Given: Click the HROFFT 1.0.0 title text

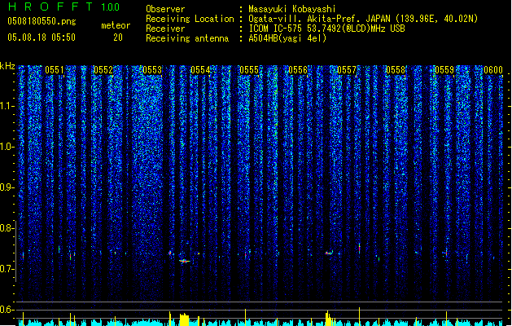Looking at the screenshot, I should [x=63, y=7].
